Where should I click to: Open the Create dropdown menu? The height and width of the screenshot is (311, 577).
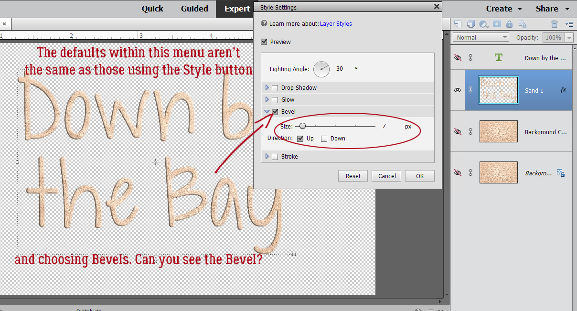click(504, 9)
